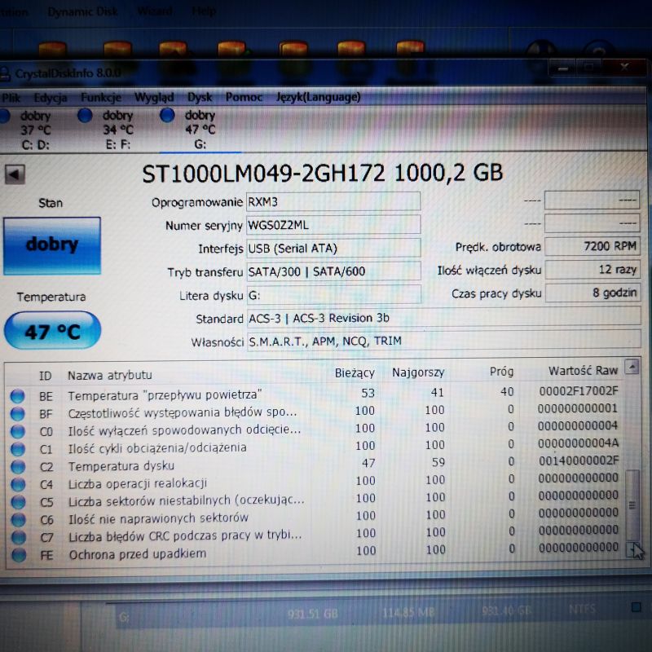Open the Edycja menu
This screenshot has height=652, width=652.
[x=51, y=98]
